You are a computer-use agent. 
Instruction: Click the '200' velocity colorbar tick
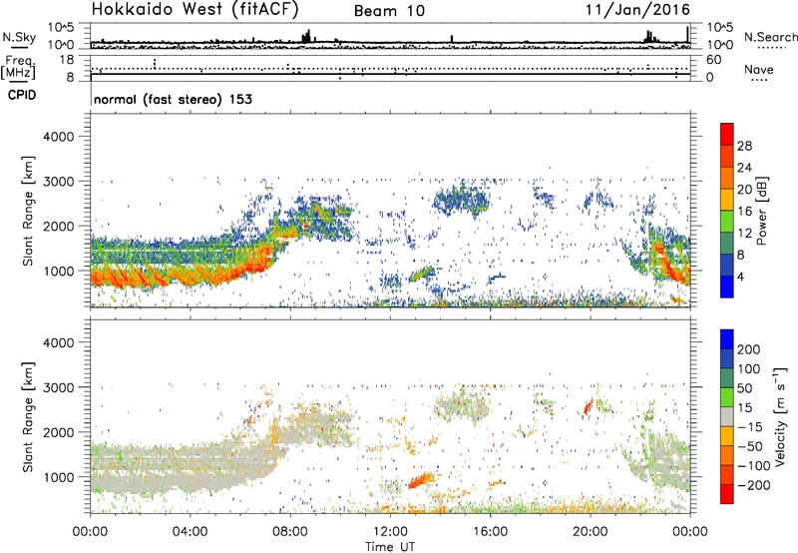[x=749, y=349]
